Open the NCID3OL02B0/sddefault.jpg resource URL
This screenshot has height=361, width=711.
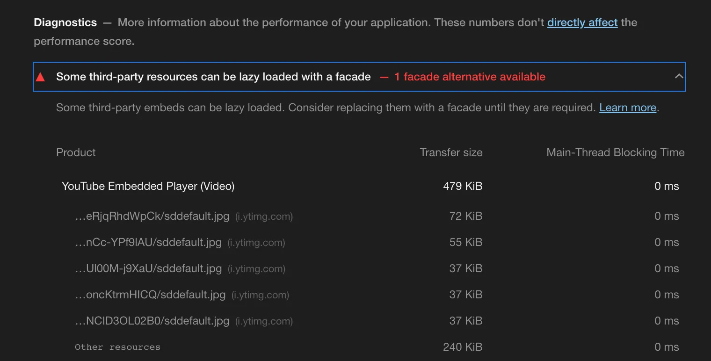(152, 321)
